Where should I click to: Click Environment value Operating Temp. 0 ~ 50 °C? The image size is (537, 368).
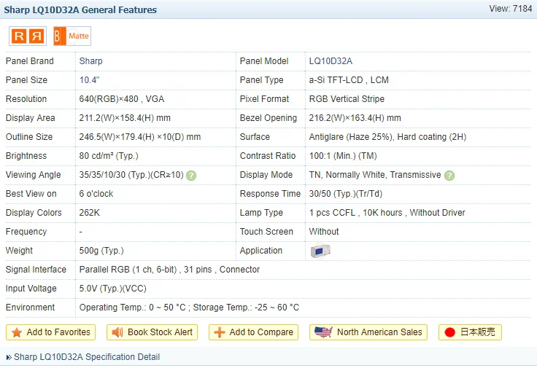click(x=133, y=308)
